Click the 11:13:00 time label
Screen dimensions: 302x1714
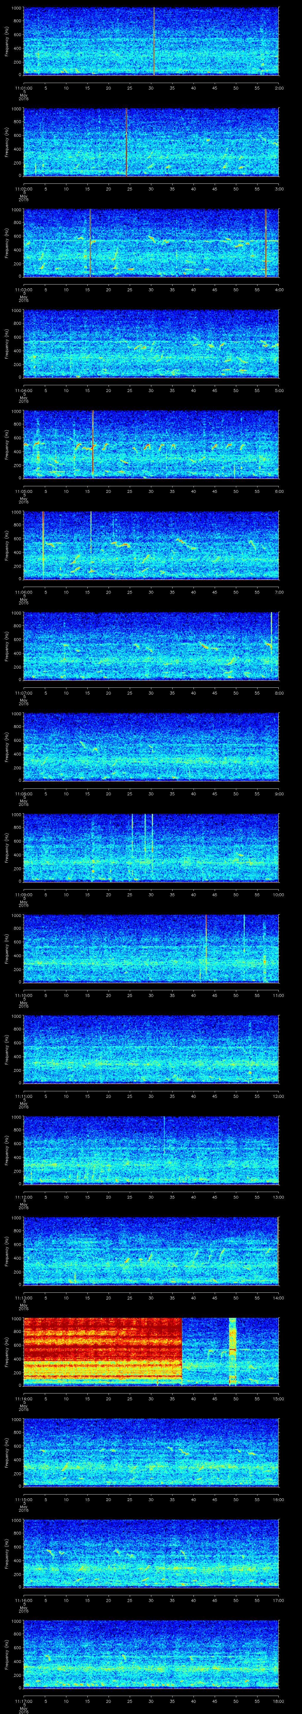[x=23, y=1297]
